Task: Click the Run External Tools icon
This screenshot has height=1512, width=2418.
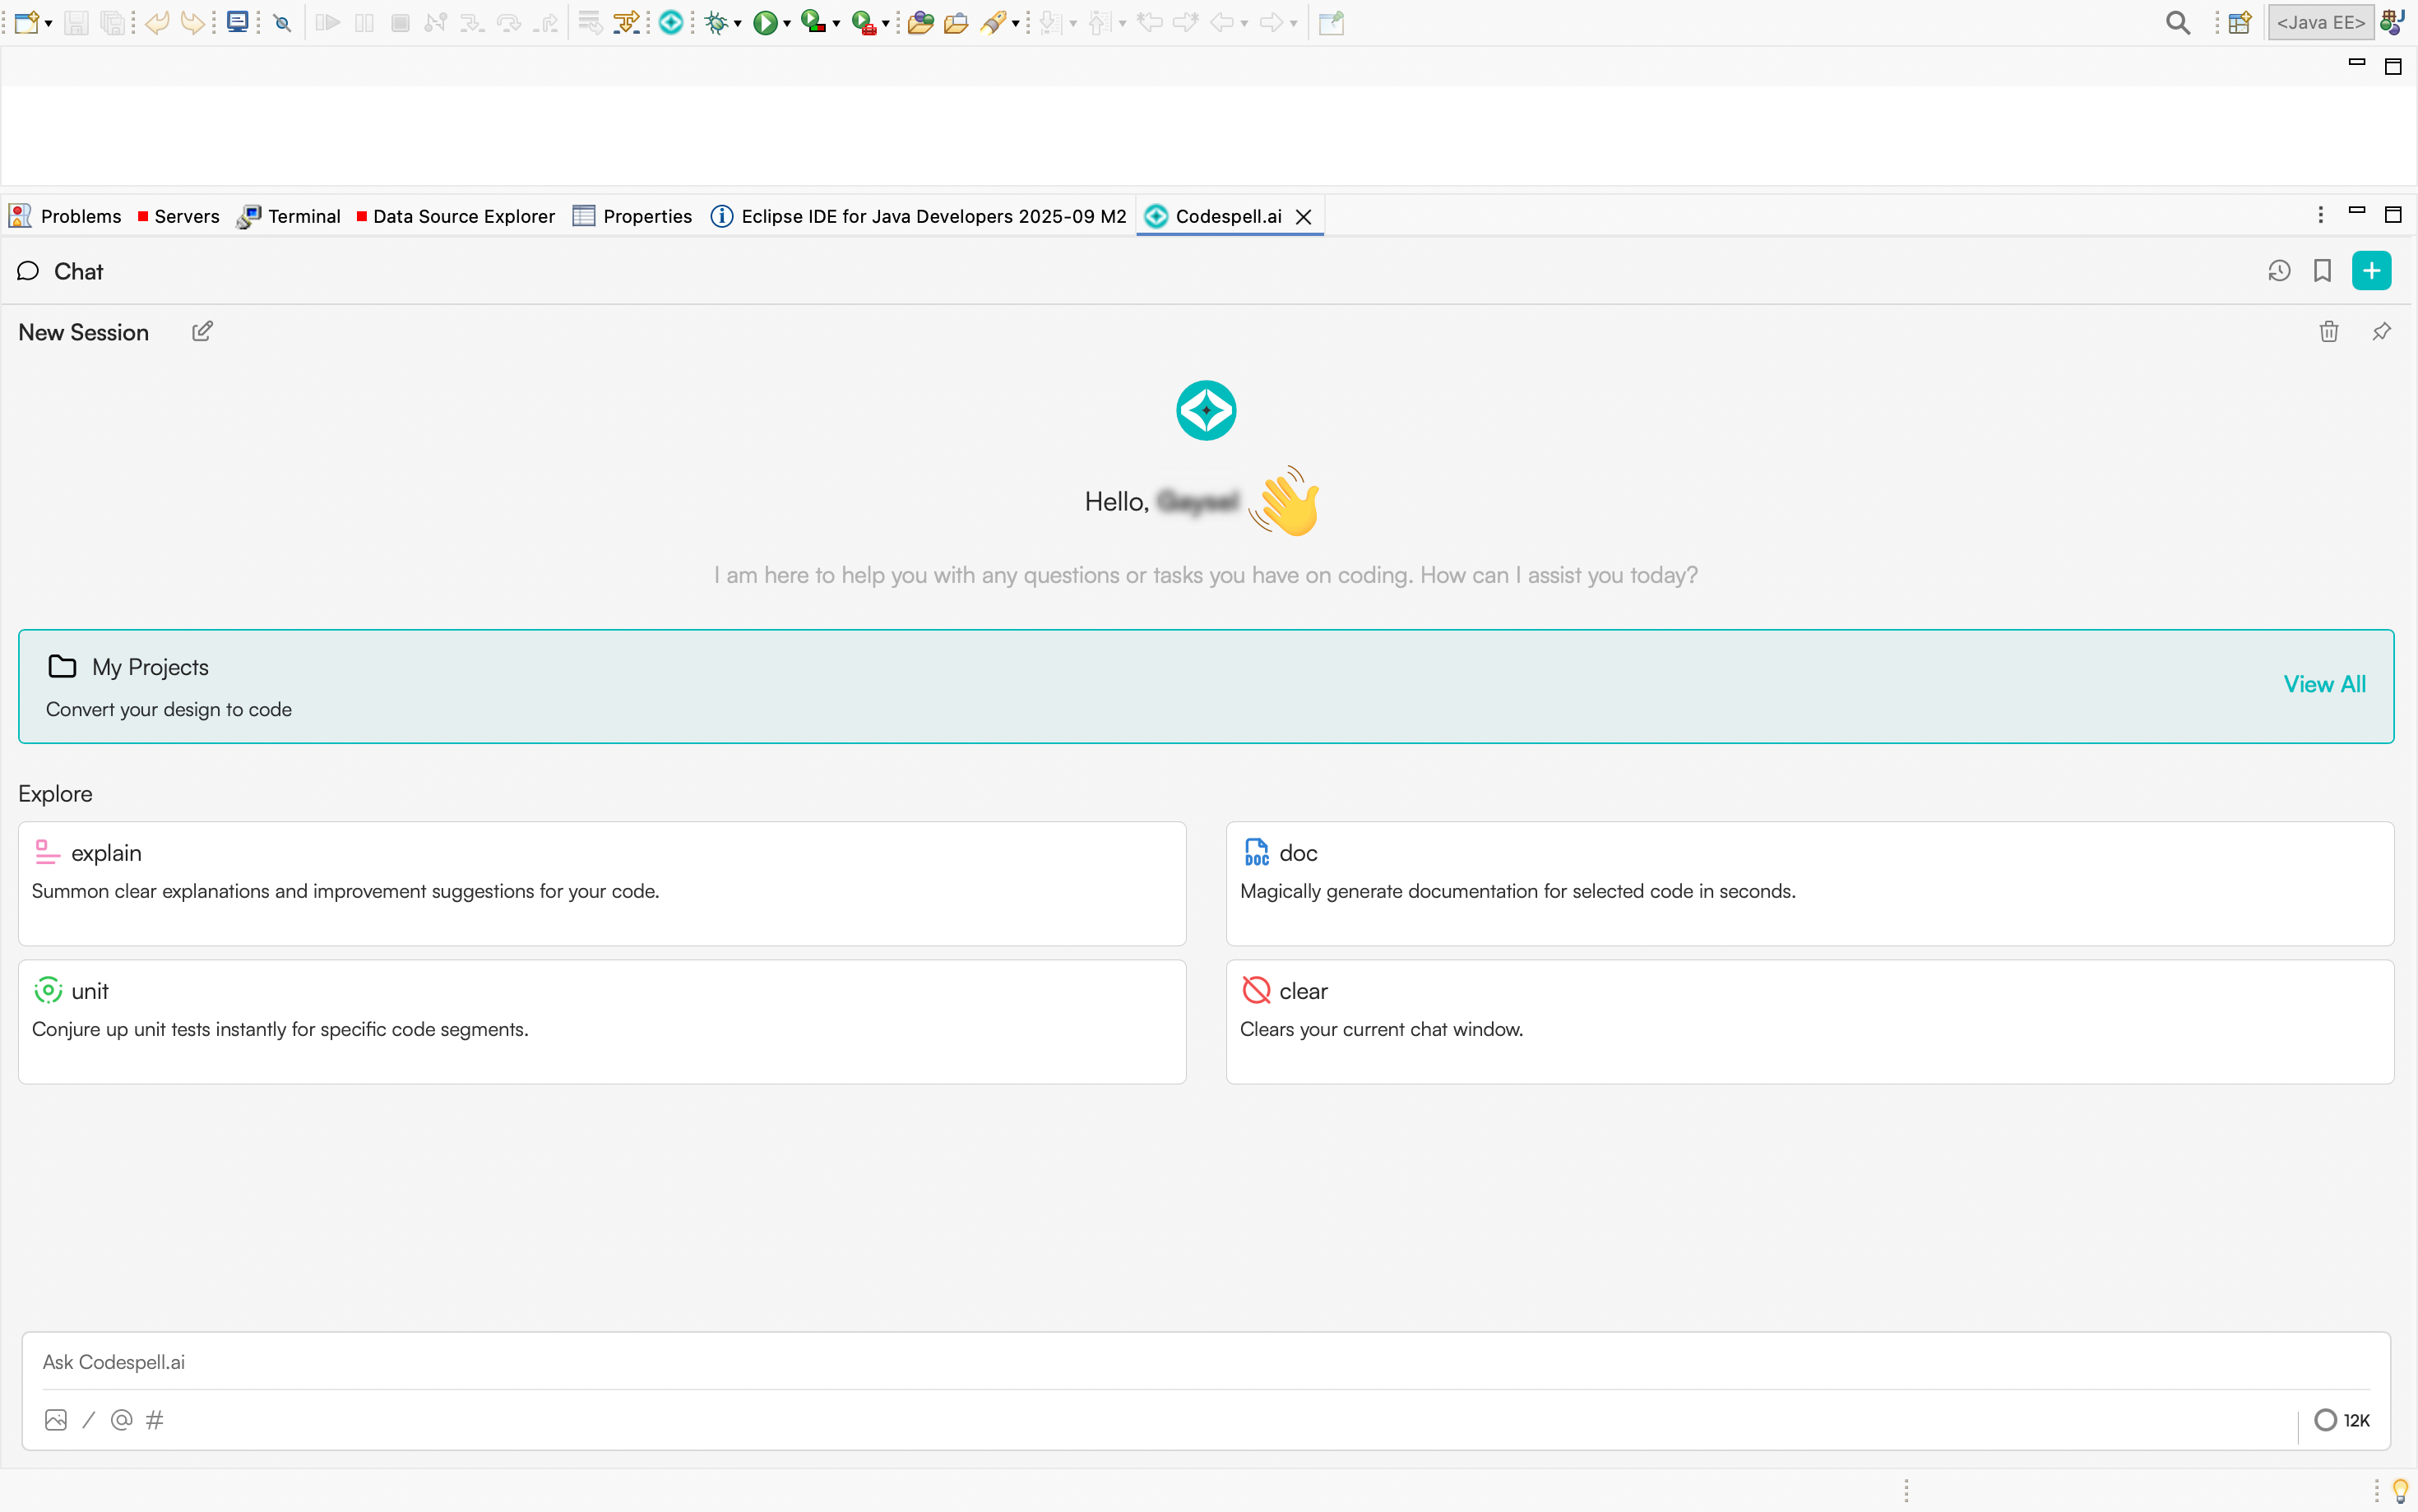Action: point(864,22)
